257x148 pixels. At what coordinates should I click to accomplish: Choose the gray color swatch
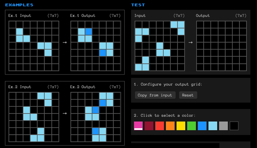coord(224,126)
